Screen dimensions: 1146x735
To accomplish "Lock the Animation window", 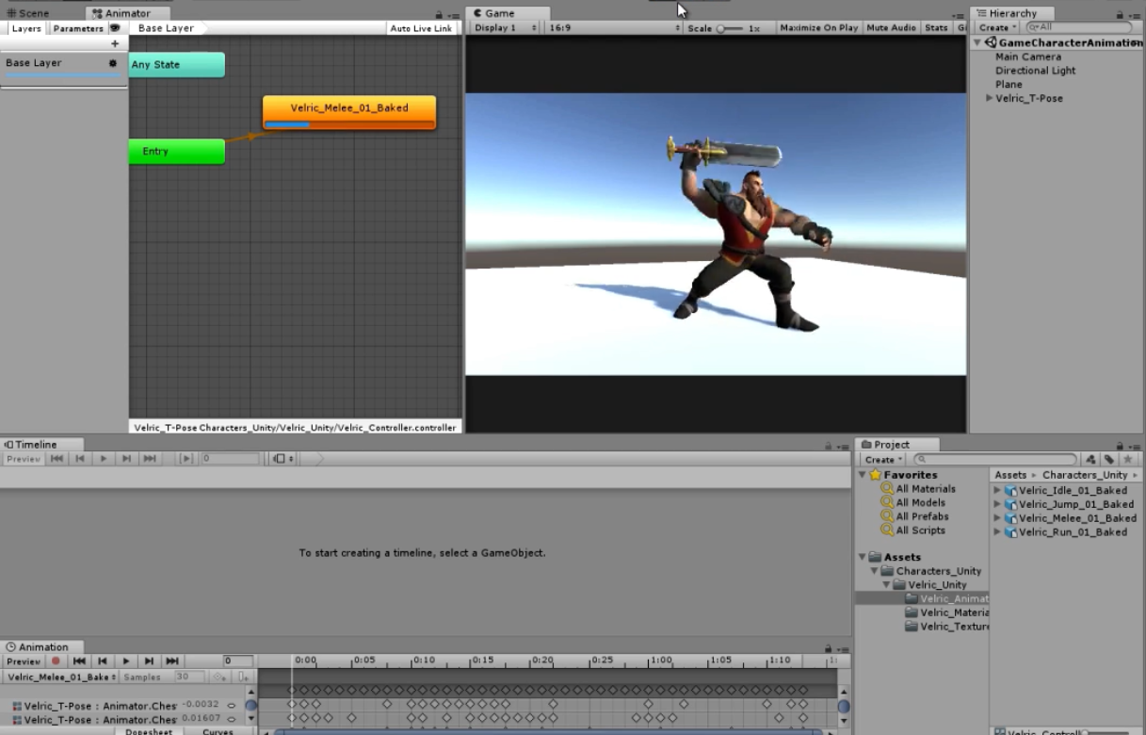I will (x=830, y=648).
